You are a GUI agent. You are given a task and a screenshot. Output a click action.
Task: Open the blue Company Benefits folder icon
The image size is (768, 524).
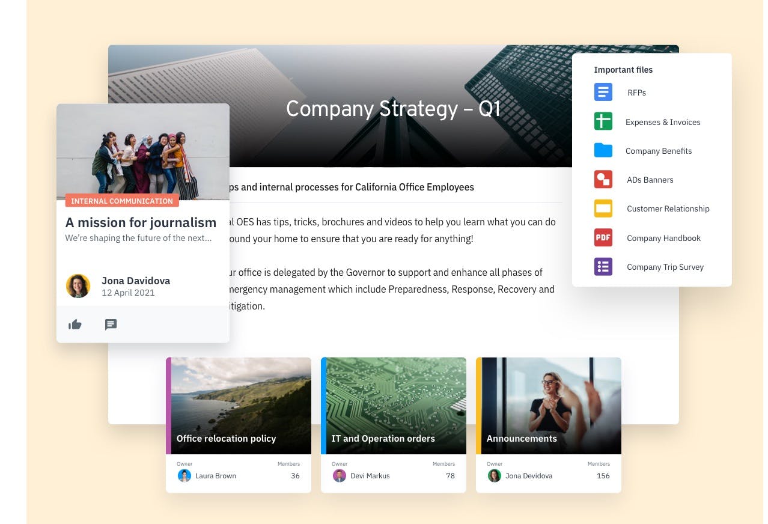pos(603,150)
